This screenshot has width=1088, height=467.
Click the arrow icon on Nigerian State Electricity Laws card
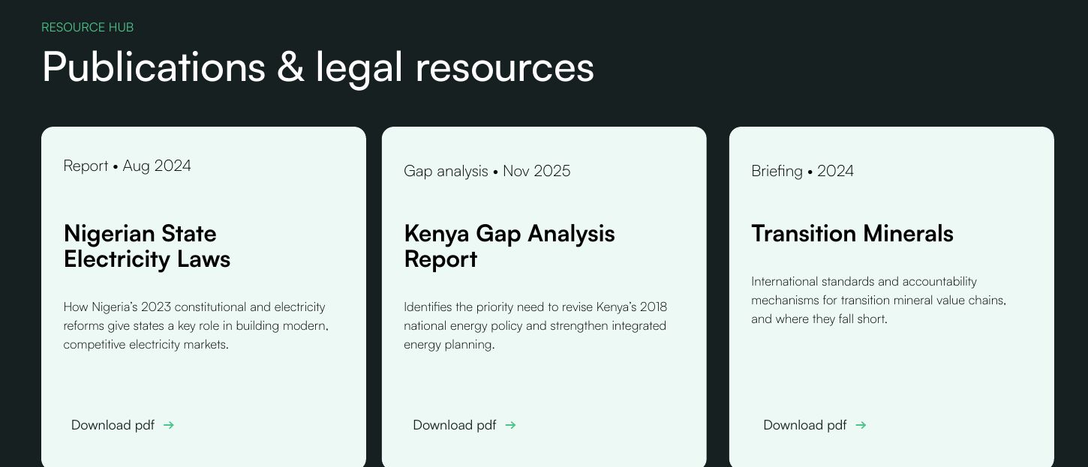169,425
